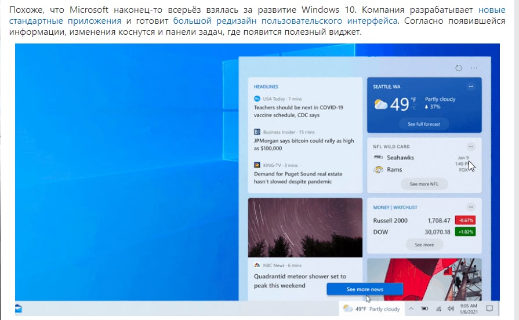This screenshot has width=519, height=320.
Task: Open meteor shower star trails thumbnail
Action: click(305, 228)
